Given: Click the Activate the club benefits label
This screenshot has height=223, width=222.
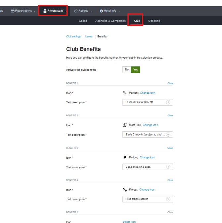Looking at the screenshot, I should click(x=81, y=70).
